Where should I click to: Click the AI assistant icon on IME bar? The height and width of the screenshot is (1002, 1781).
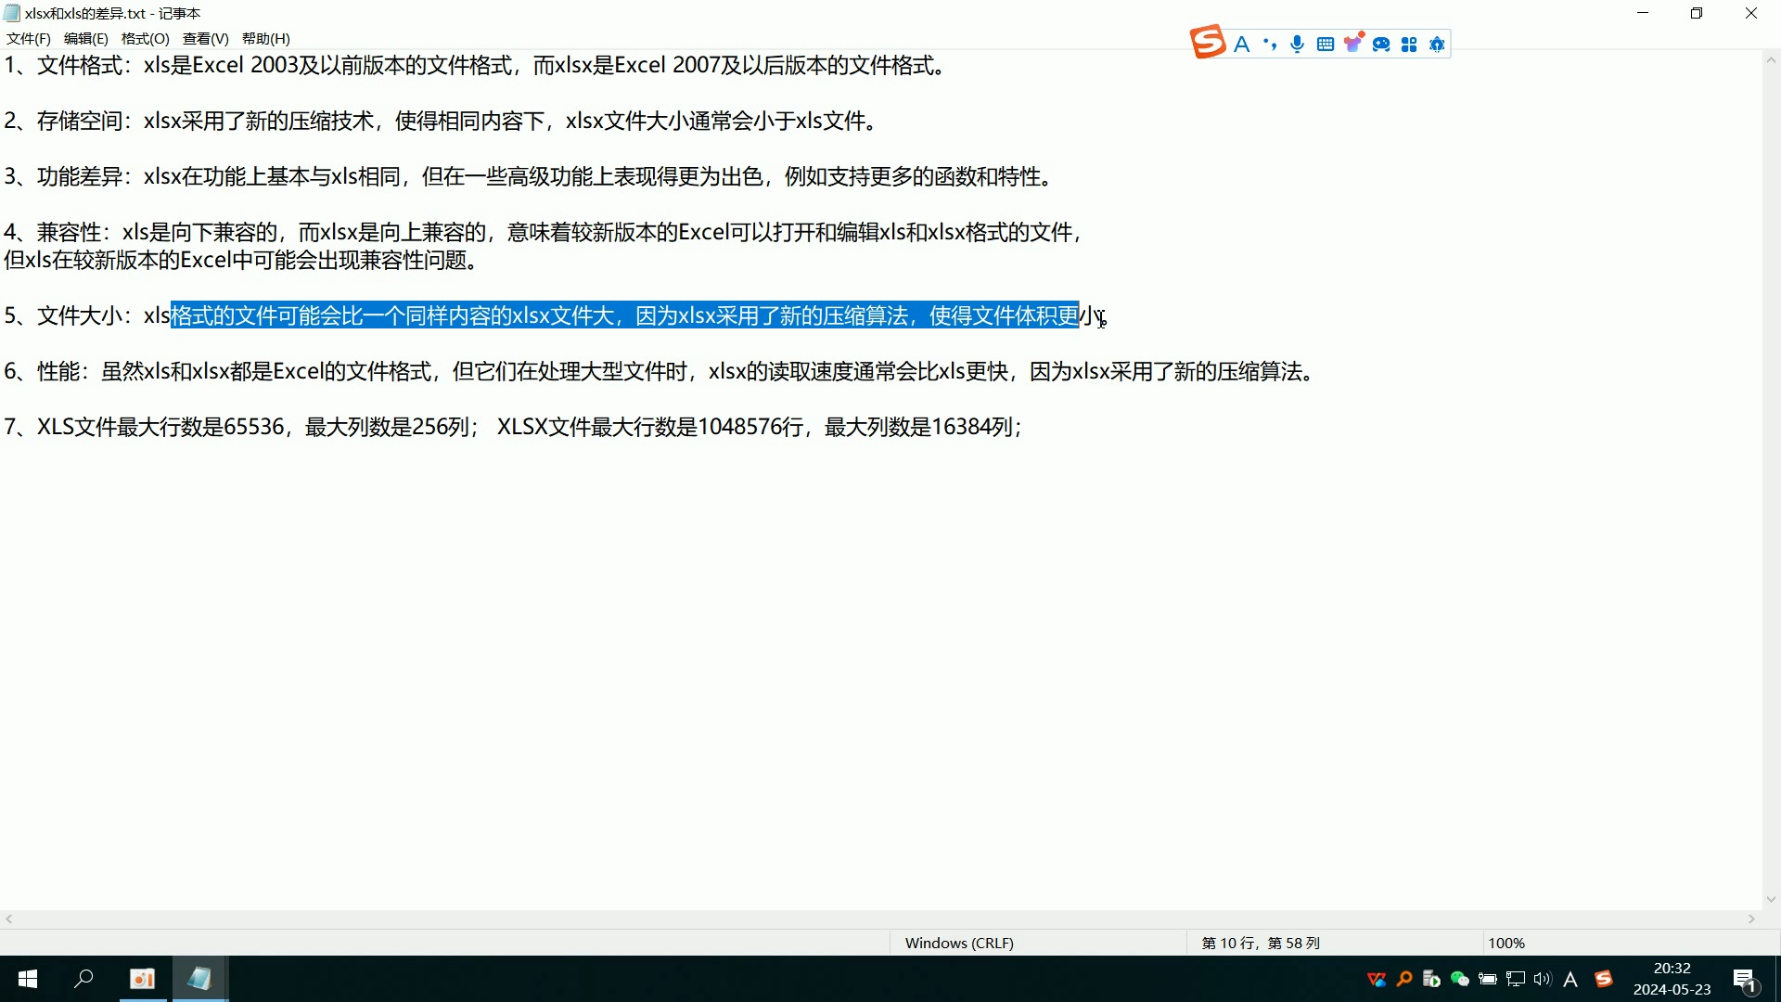click(x=1437, y=45)
